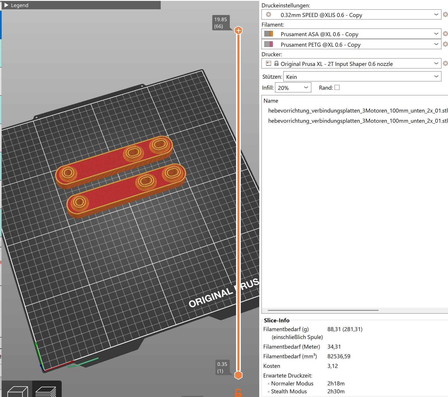Click the gear next to Prusament ASA filament
This screenshot has width=448, height=397.
tap(445, 34)
